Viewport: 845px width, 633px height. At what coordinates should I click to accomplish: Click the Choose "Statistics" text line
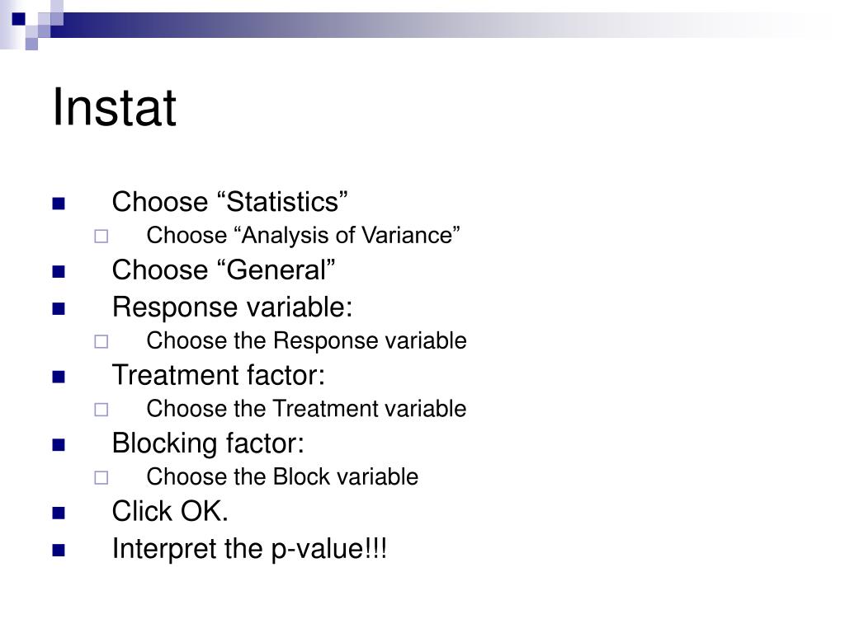click(x=229, y=202)
